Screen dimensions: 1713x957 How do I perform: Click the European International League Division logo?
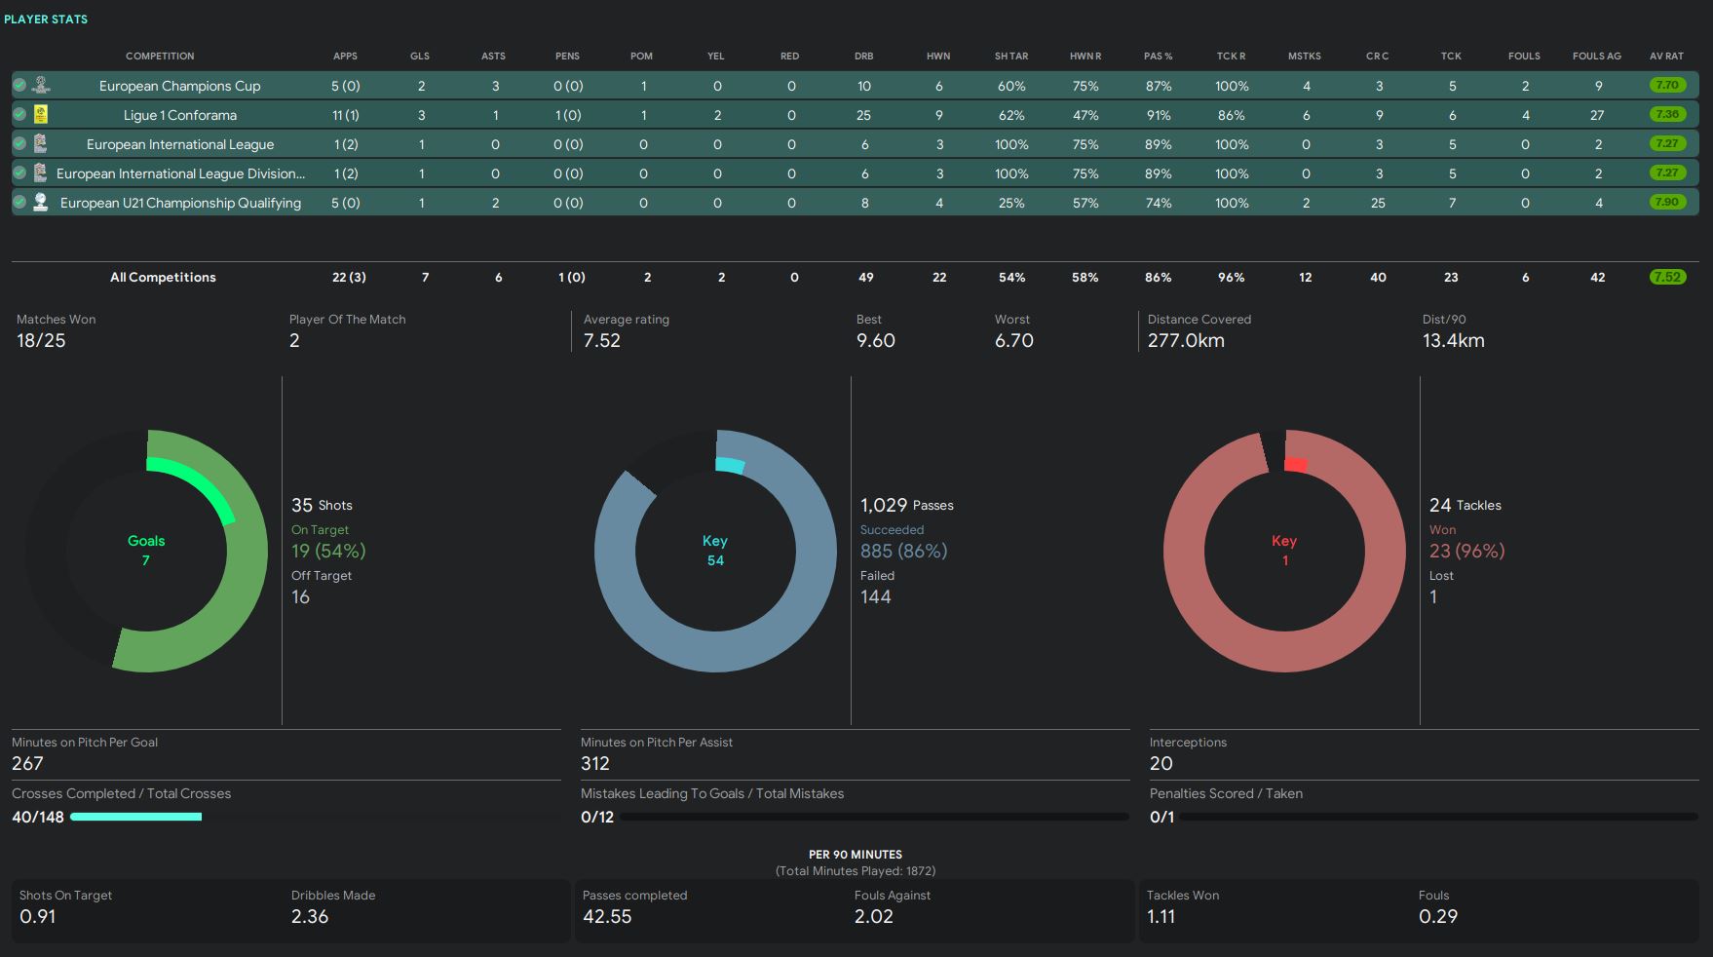(x=41, y=173)
